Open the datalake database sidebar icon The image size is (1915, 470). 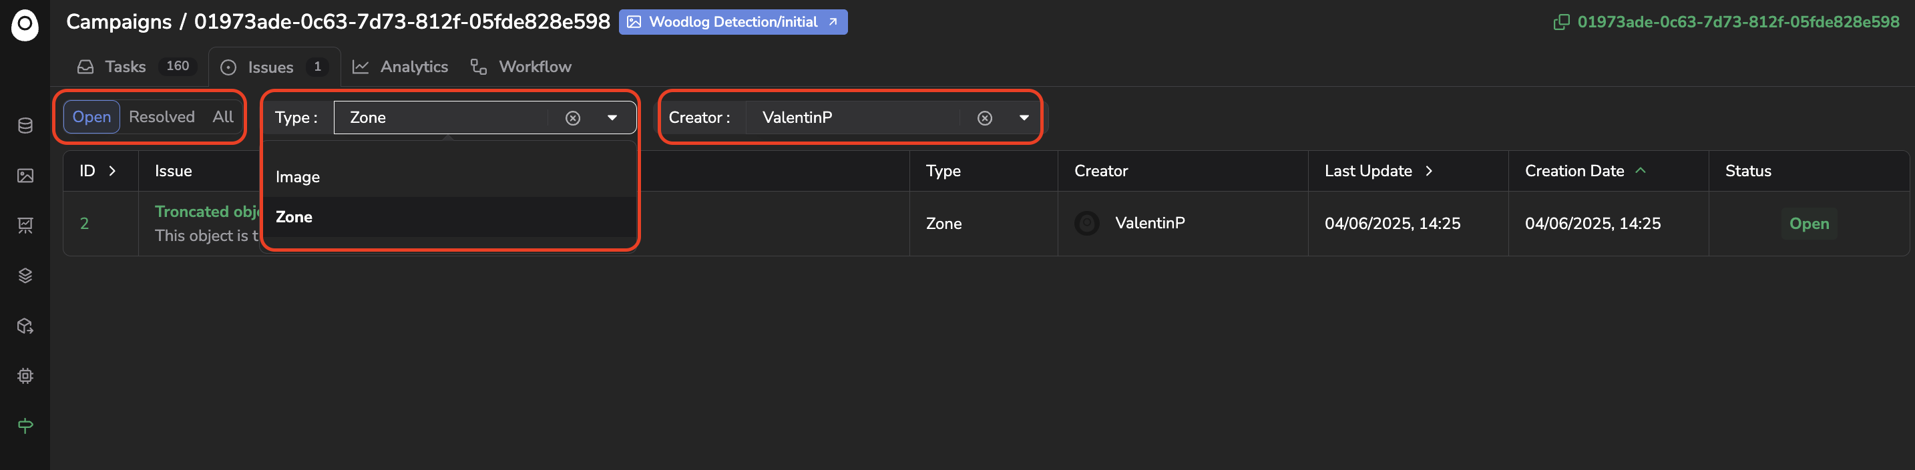[x=25, y=126]
